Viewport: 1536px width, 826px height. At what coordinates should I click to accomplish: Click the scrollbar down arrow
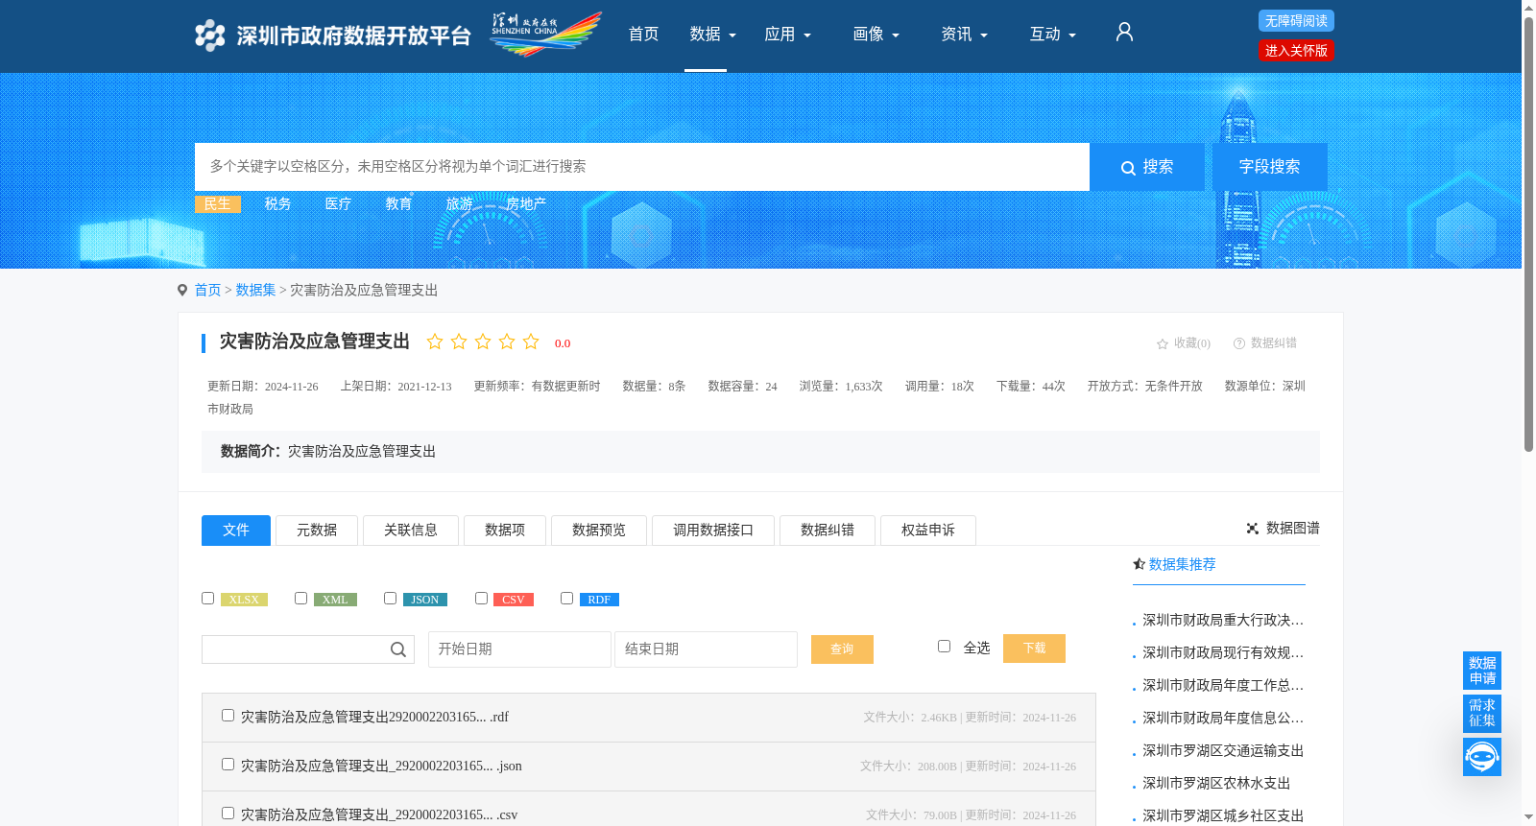click(x=1528, y=817)
